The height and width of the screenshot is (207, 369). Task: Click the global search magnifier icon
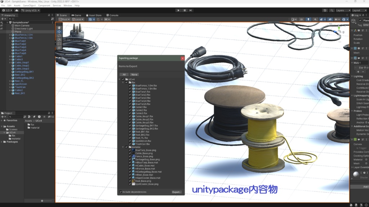tap(332, 10)
